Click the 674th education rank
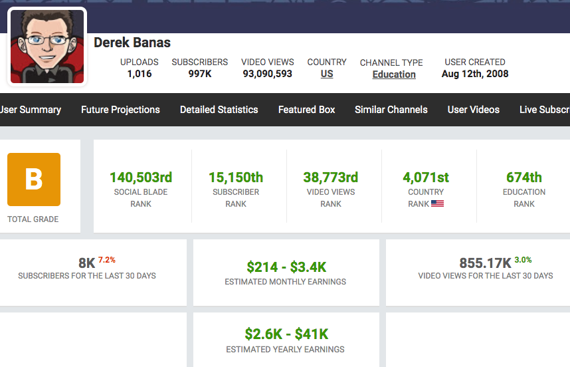570x367 pixels. (x=524, y=178)
